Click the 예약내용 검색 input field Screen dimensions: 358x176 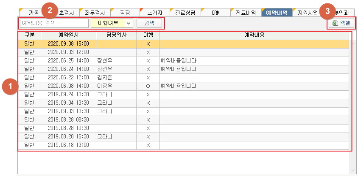pyautogui.click(x=54, y=23)
